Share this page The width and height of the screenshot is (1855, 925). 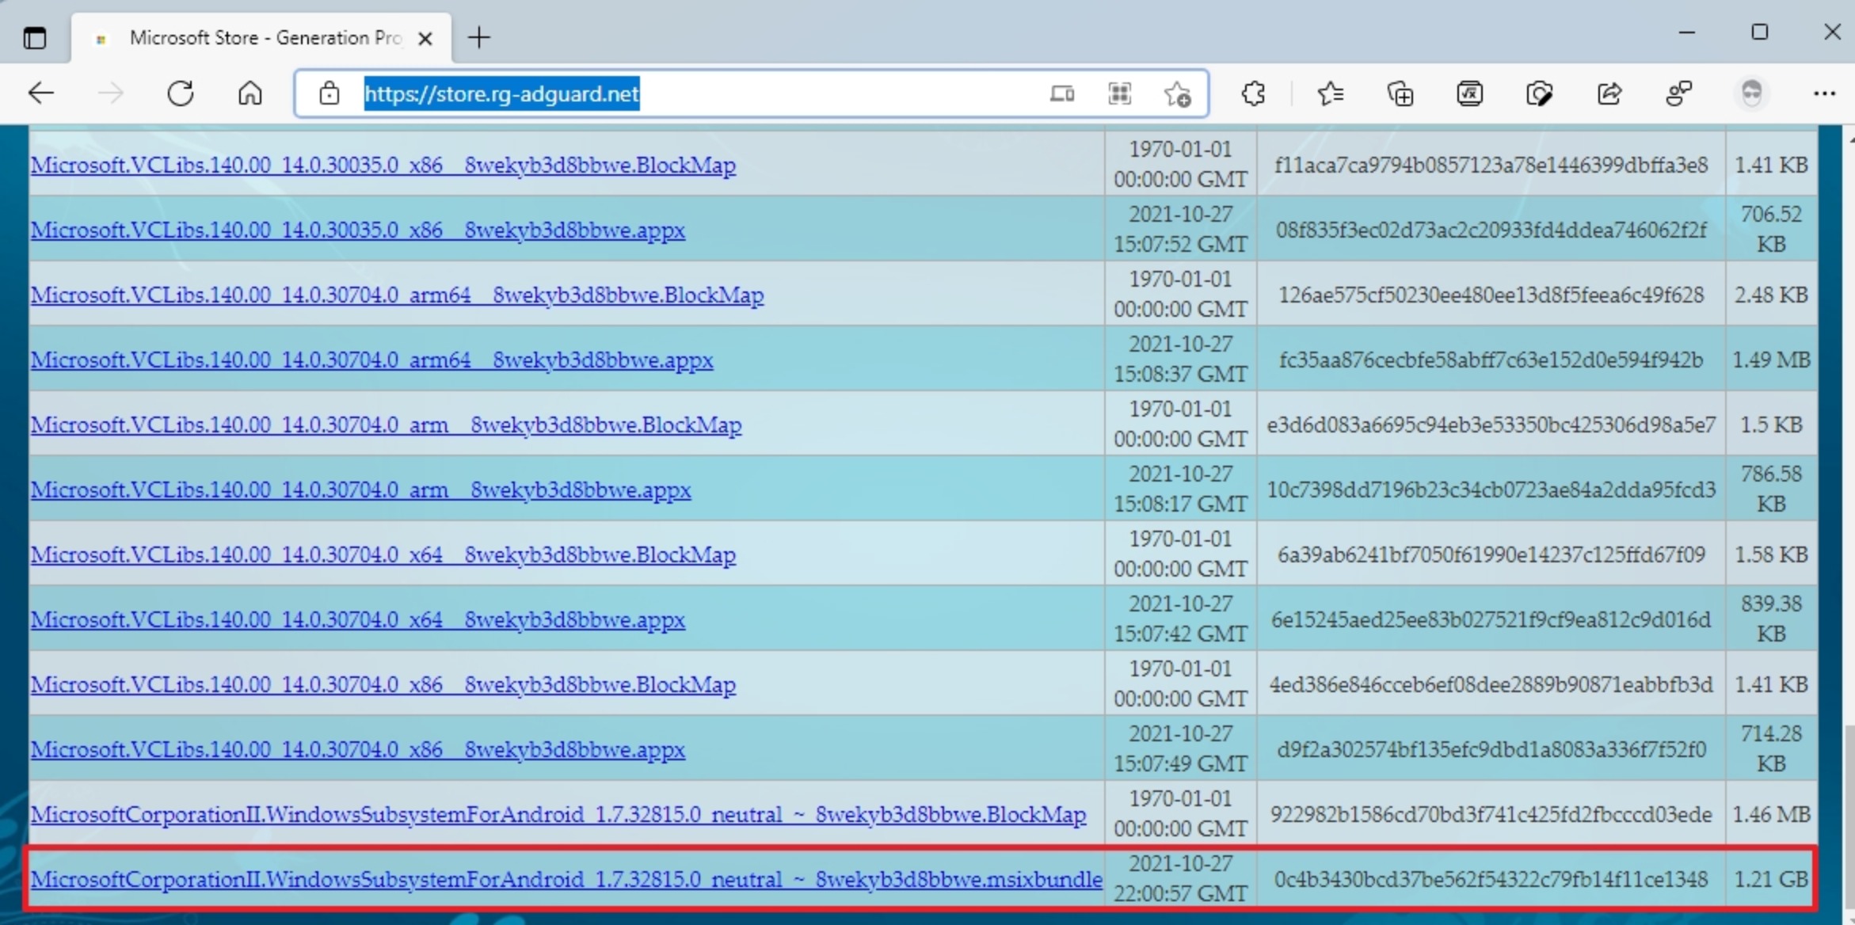(1609, 93)
